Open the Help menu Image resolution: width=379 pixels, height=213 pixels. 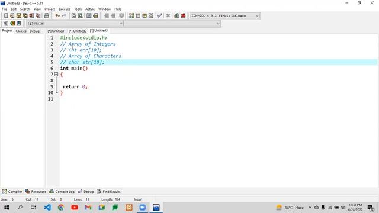coord(118,9)
